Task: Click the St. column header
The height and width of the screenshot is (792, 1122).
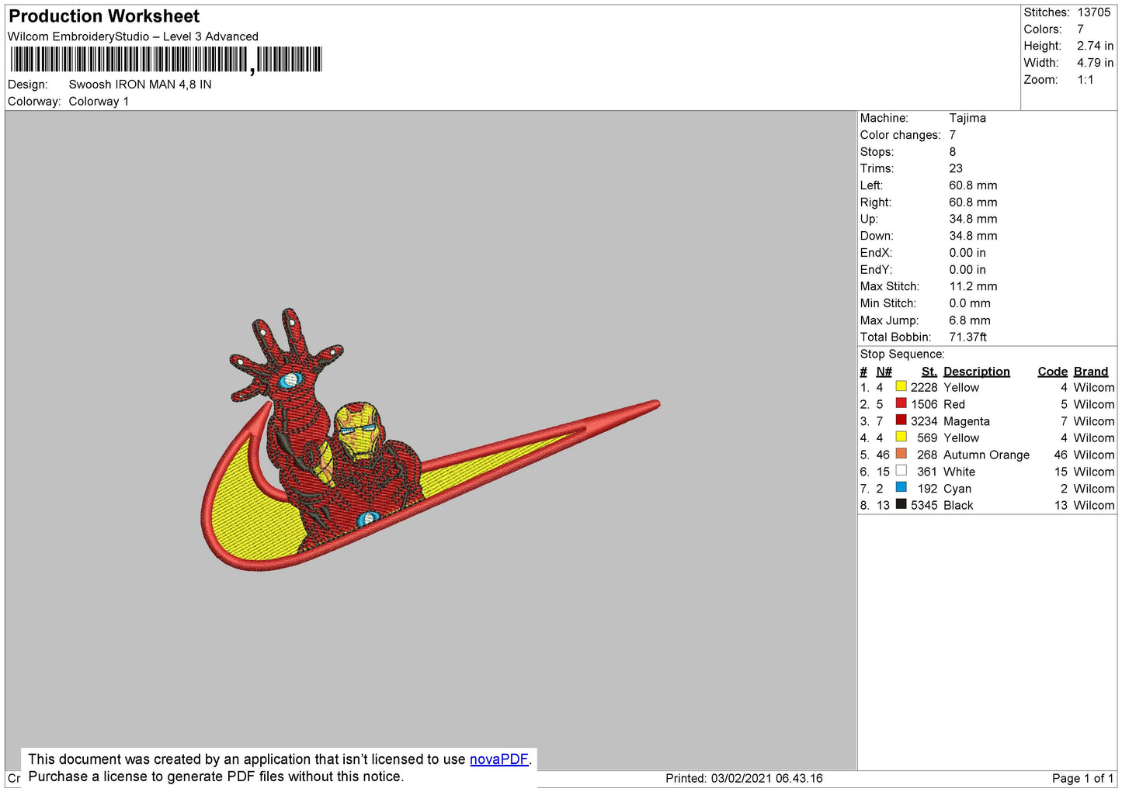Action: click(929, 372)
